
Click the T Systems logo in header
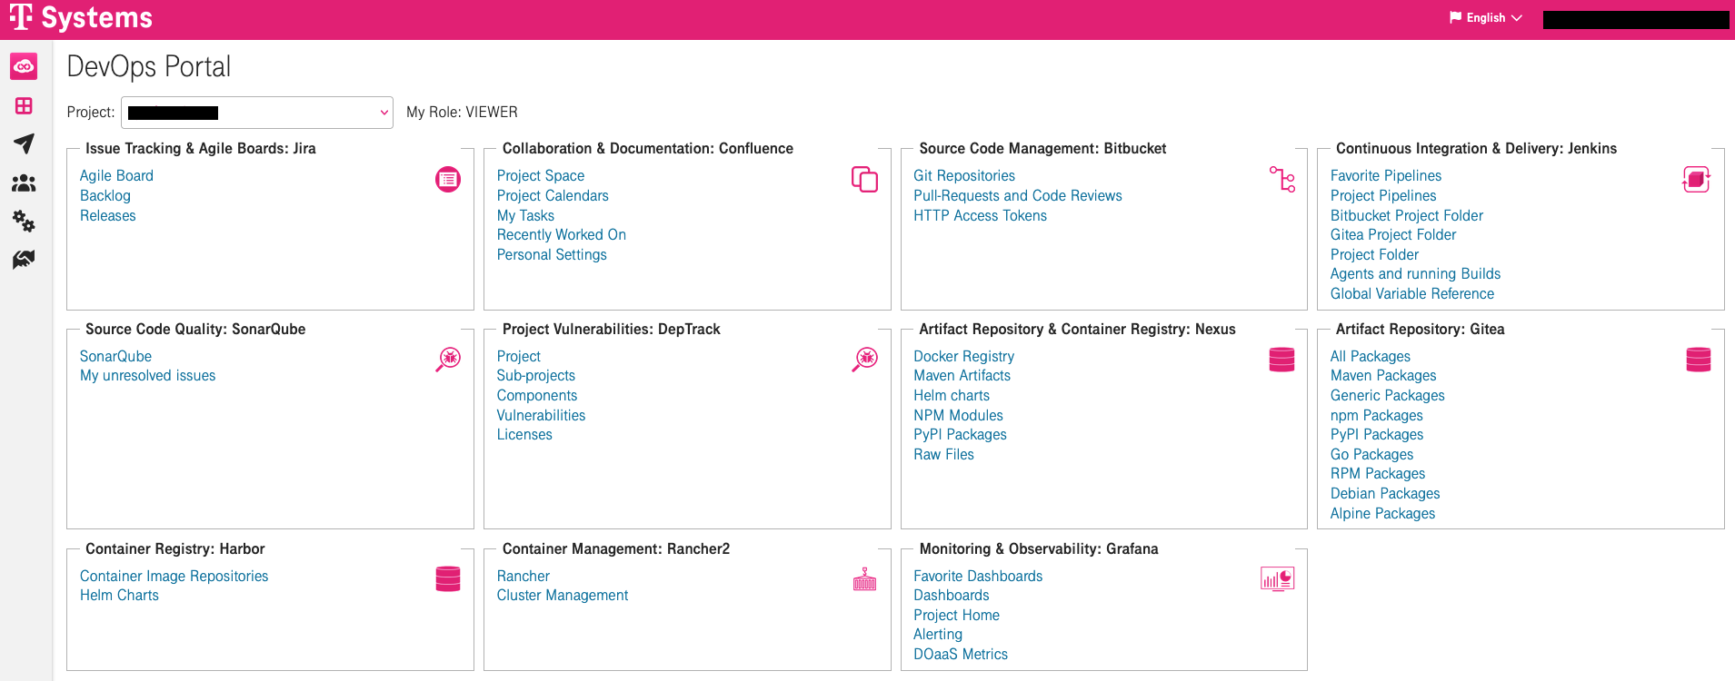[81, 18]
